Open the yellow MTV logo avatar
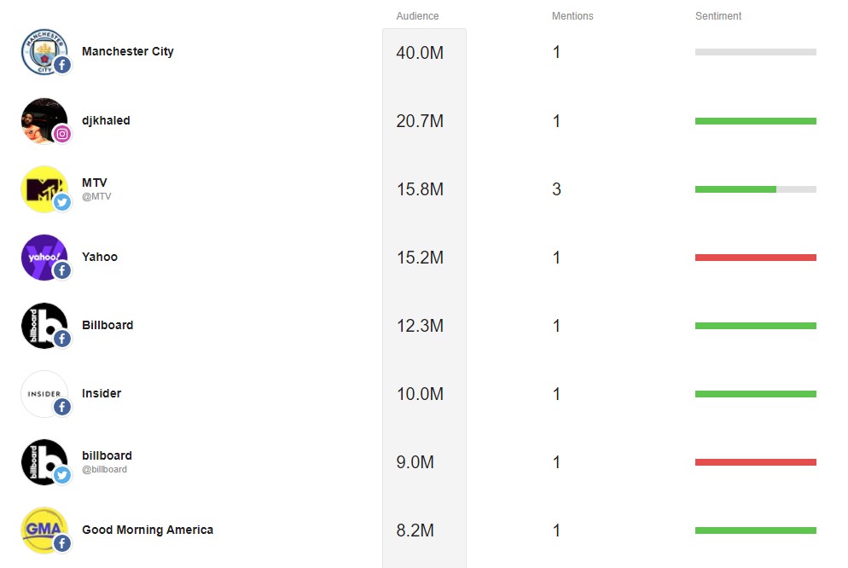The image size is (848, 568). pos(44,189)
